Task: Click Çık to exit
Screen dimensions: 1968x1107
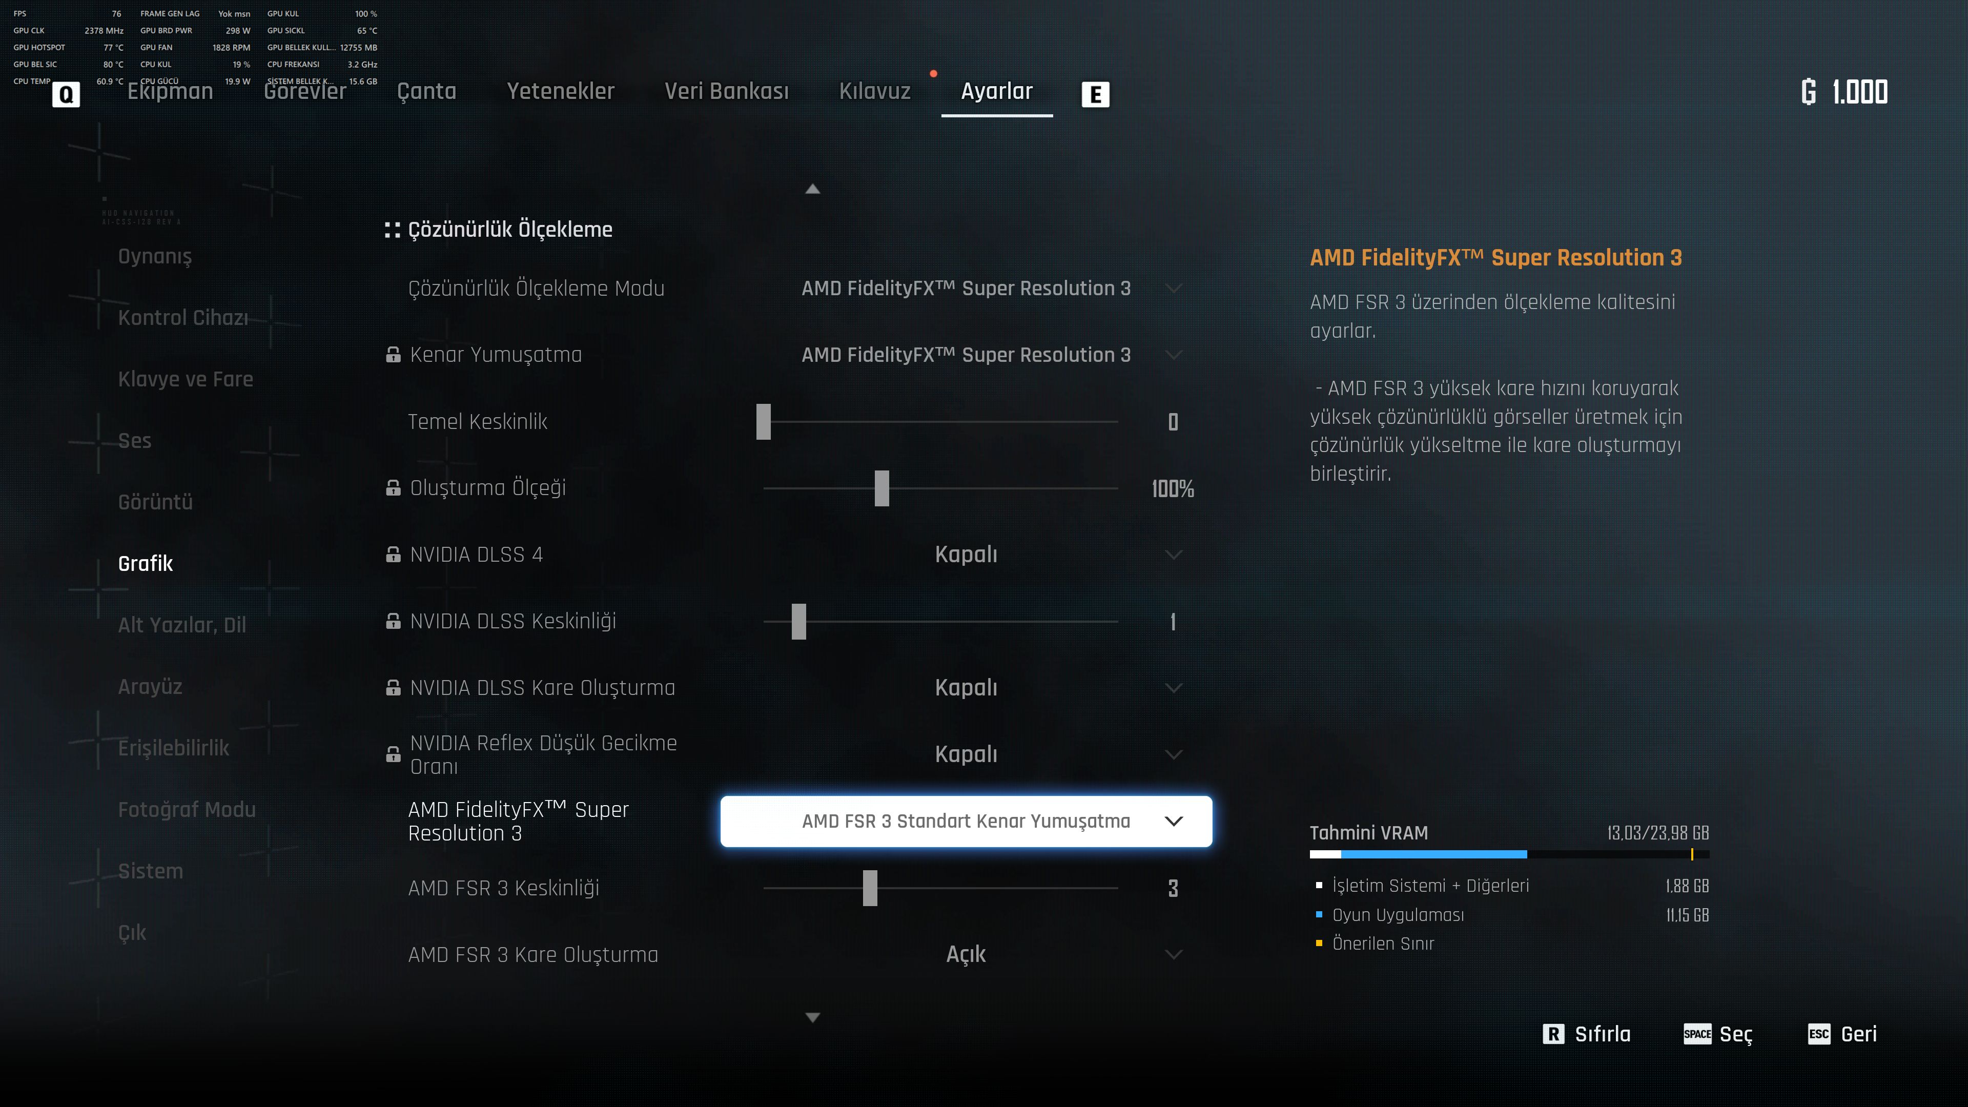Action: click(x=132, y=933)
